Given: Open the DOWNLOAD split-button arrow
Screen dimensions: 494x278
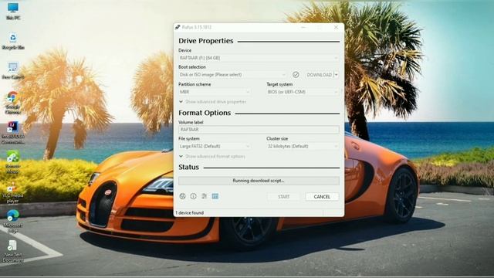Looking at the screenshot, I should pos(337,75).
